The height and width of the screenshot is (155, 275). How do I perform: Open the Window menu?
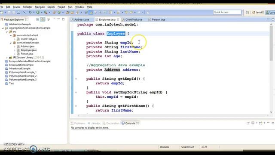tap(79, 7)
